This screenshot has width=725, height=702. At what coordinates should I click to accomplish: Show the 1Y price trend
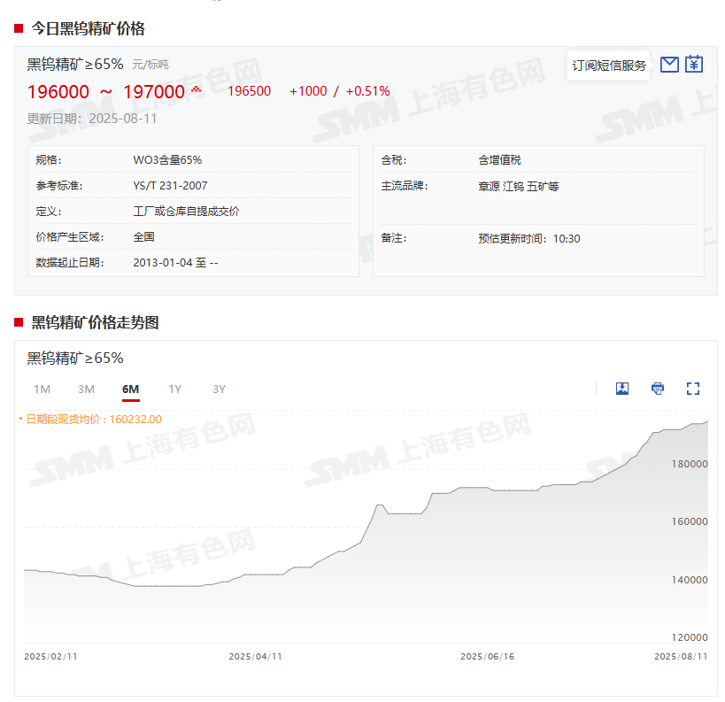tap(175, 390)
